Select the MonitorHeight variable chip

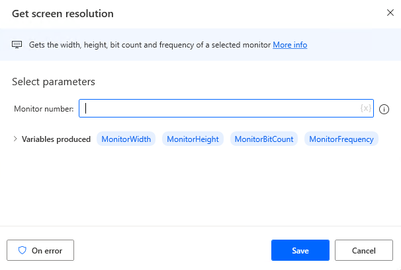pyautogui.click(x=193, y=139)
